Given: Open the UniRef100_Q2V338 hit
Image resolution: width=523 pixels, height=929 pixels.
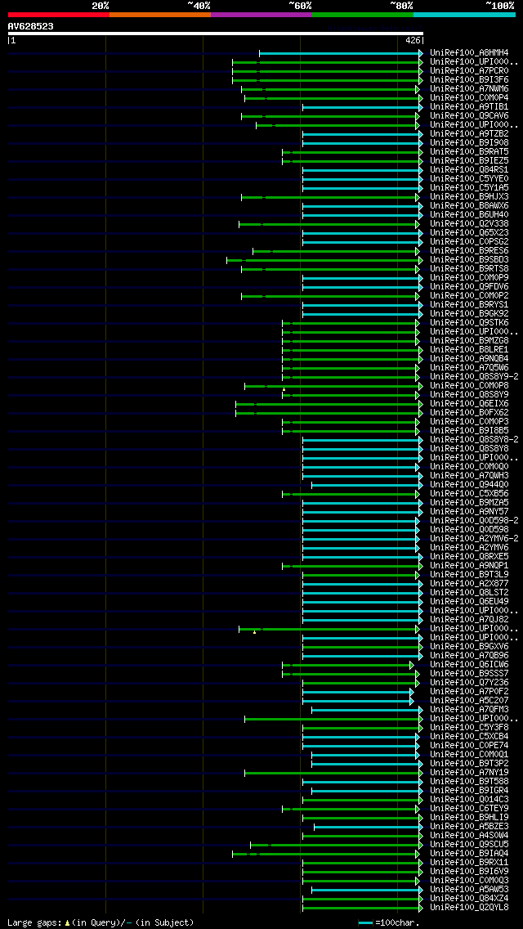Looking at the screenshot, I should tap(469, 224).
